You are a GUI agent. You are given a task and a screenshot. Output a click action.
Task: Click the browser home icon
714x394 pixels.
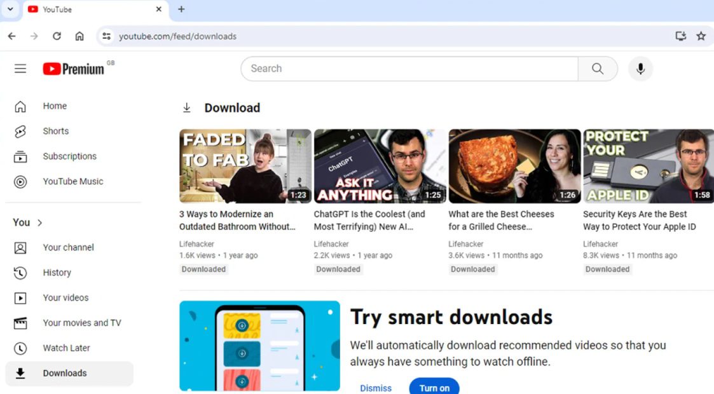(x=79, y=36)
